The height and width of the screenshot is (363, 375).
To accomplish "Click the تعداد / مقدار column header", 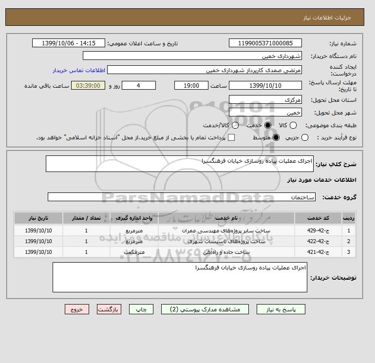I will pos(86,218).
